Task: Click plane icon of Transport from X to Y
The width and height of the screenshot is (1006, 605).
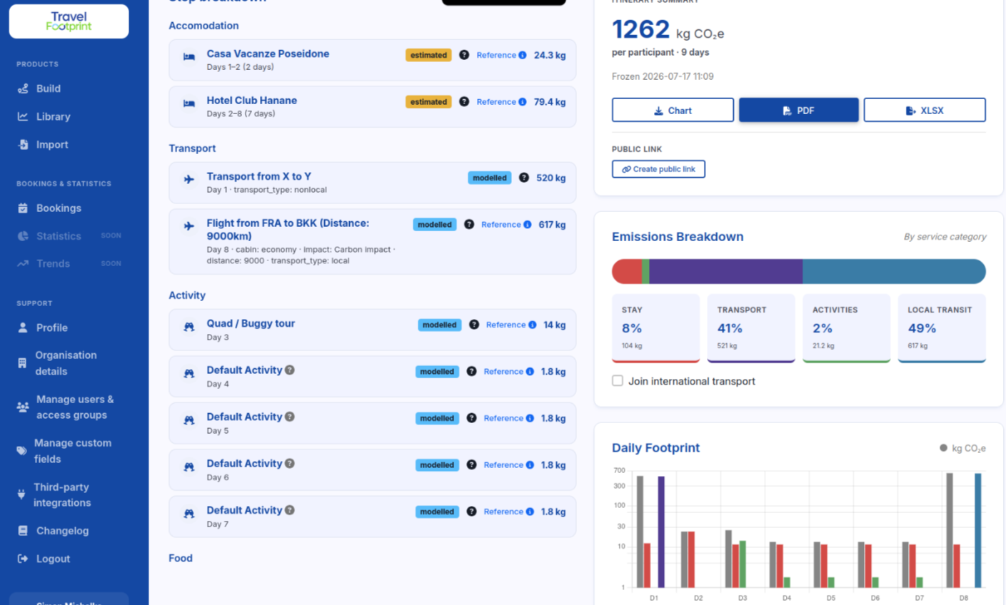Action: (189, 179)
